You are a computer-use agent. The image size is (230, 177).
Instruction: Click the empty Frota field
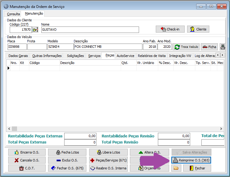37,47
